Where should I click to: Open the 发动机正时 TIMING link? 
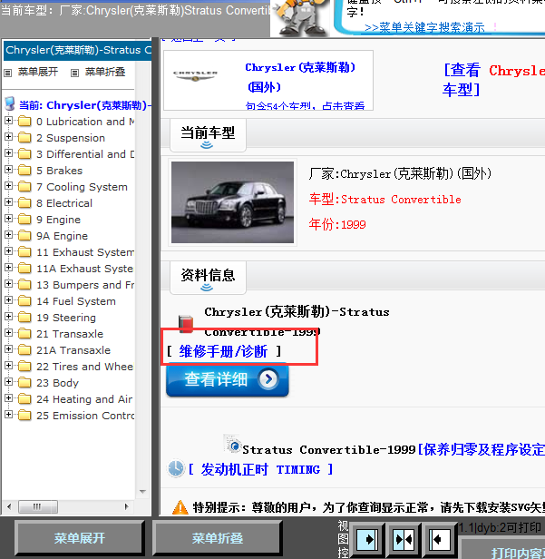tap(260, 469)
